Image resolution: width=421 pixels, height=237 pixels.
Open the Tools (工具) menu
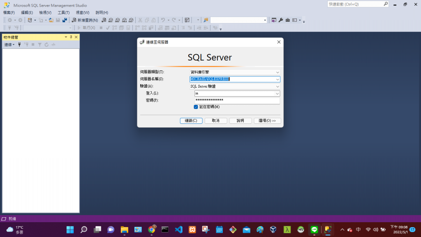pyautogui.click(x=63, y=13)
